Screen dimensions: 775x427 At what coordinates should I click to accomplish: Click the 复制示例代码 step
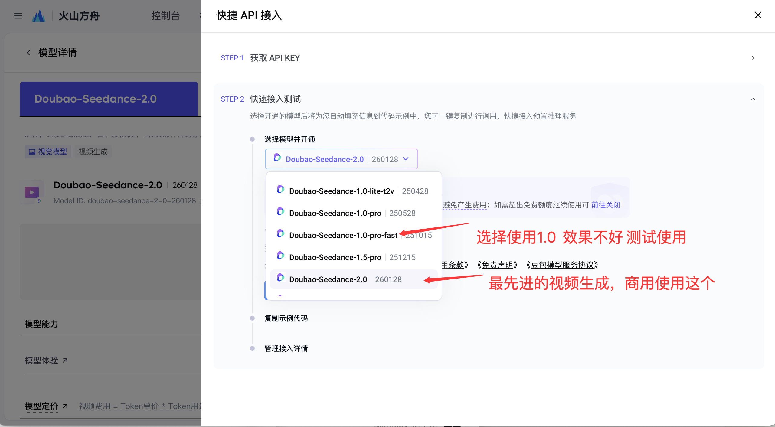(286, 318)
